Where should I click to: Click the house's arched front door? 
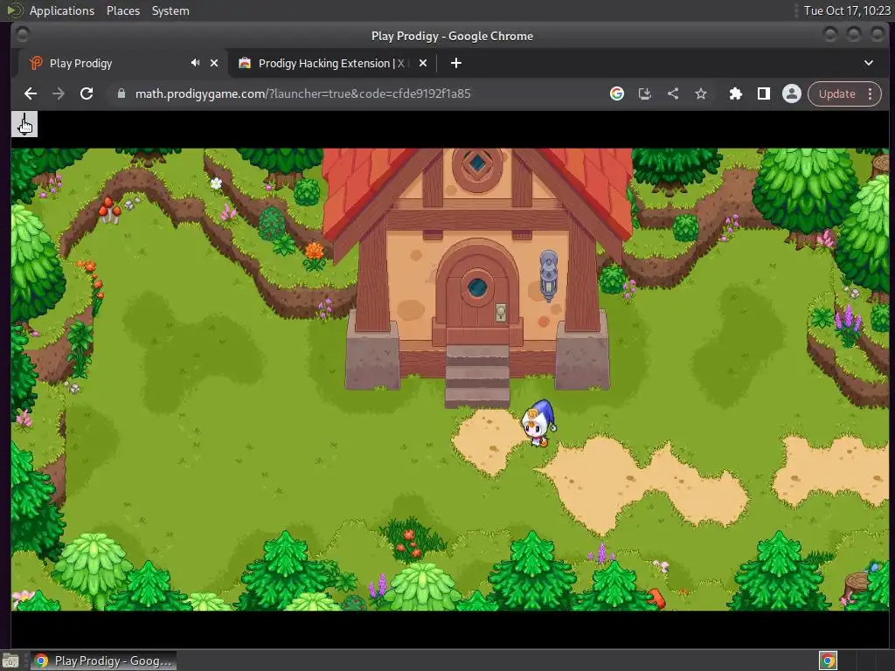pos(477,292)
